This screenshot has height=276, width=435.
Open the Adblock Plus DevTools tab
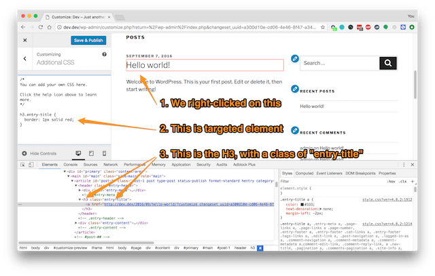click(x=244, y=164)
